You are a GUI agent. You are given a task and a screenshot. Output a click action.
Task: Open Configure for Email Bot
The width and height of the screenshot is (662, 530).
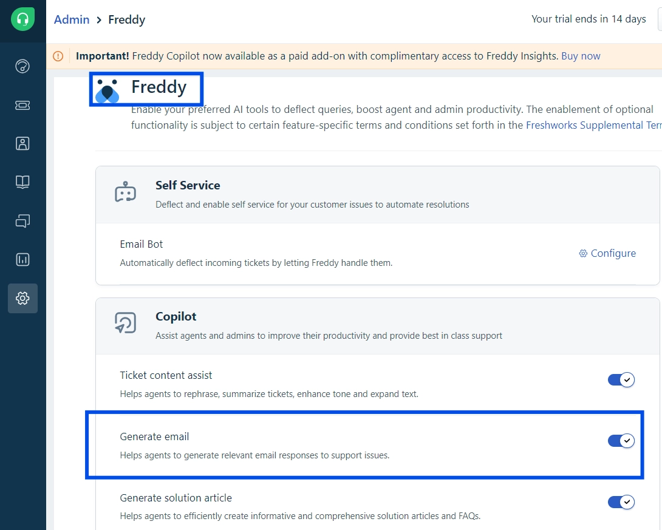pyautogui.click(x=607, y=253)
